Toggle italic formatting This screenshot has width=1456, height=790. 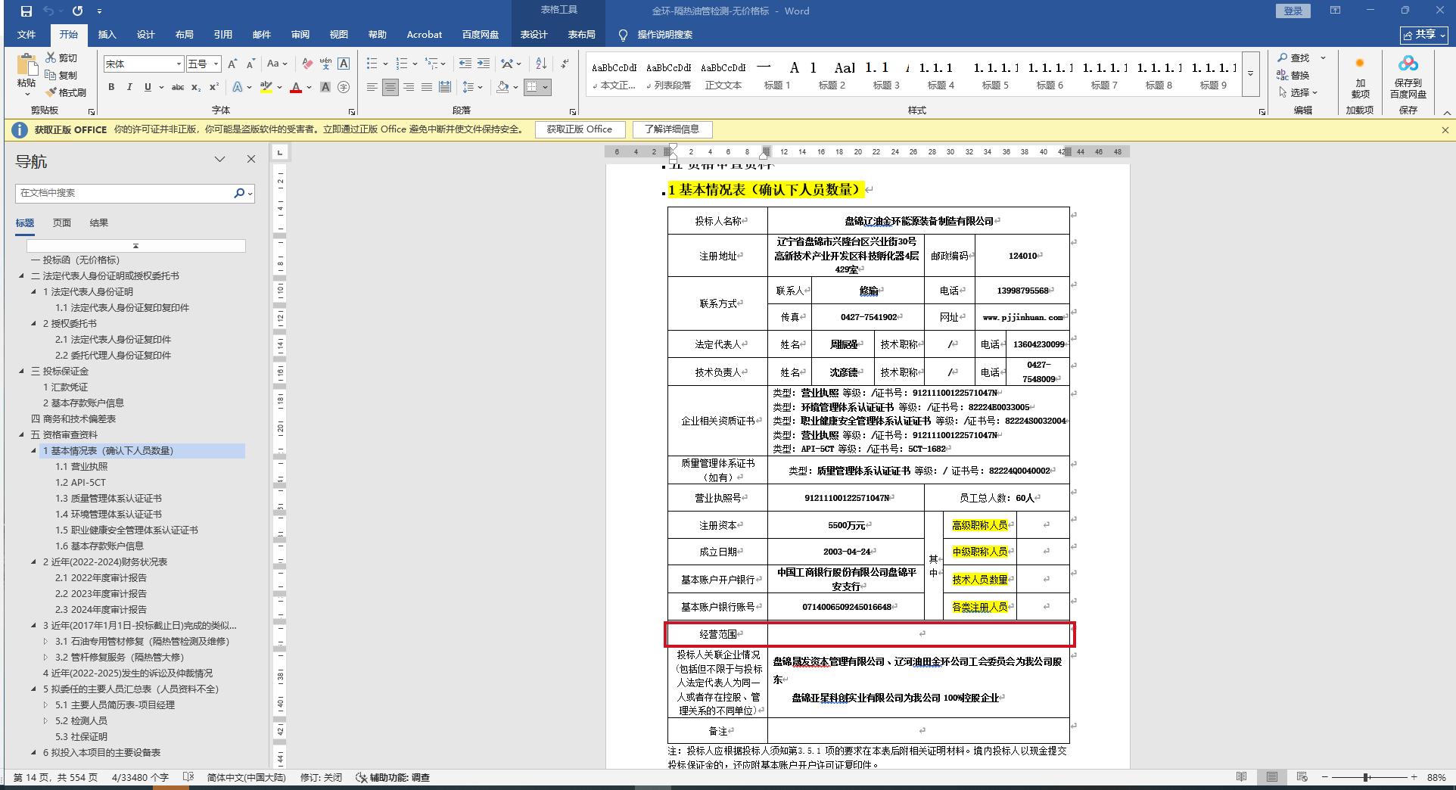coord(129,87)
